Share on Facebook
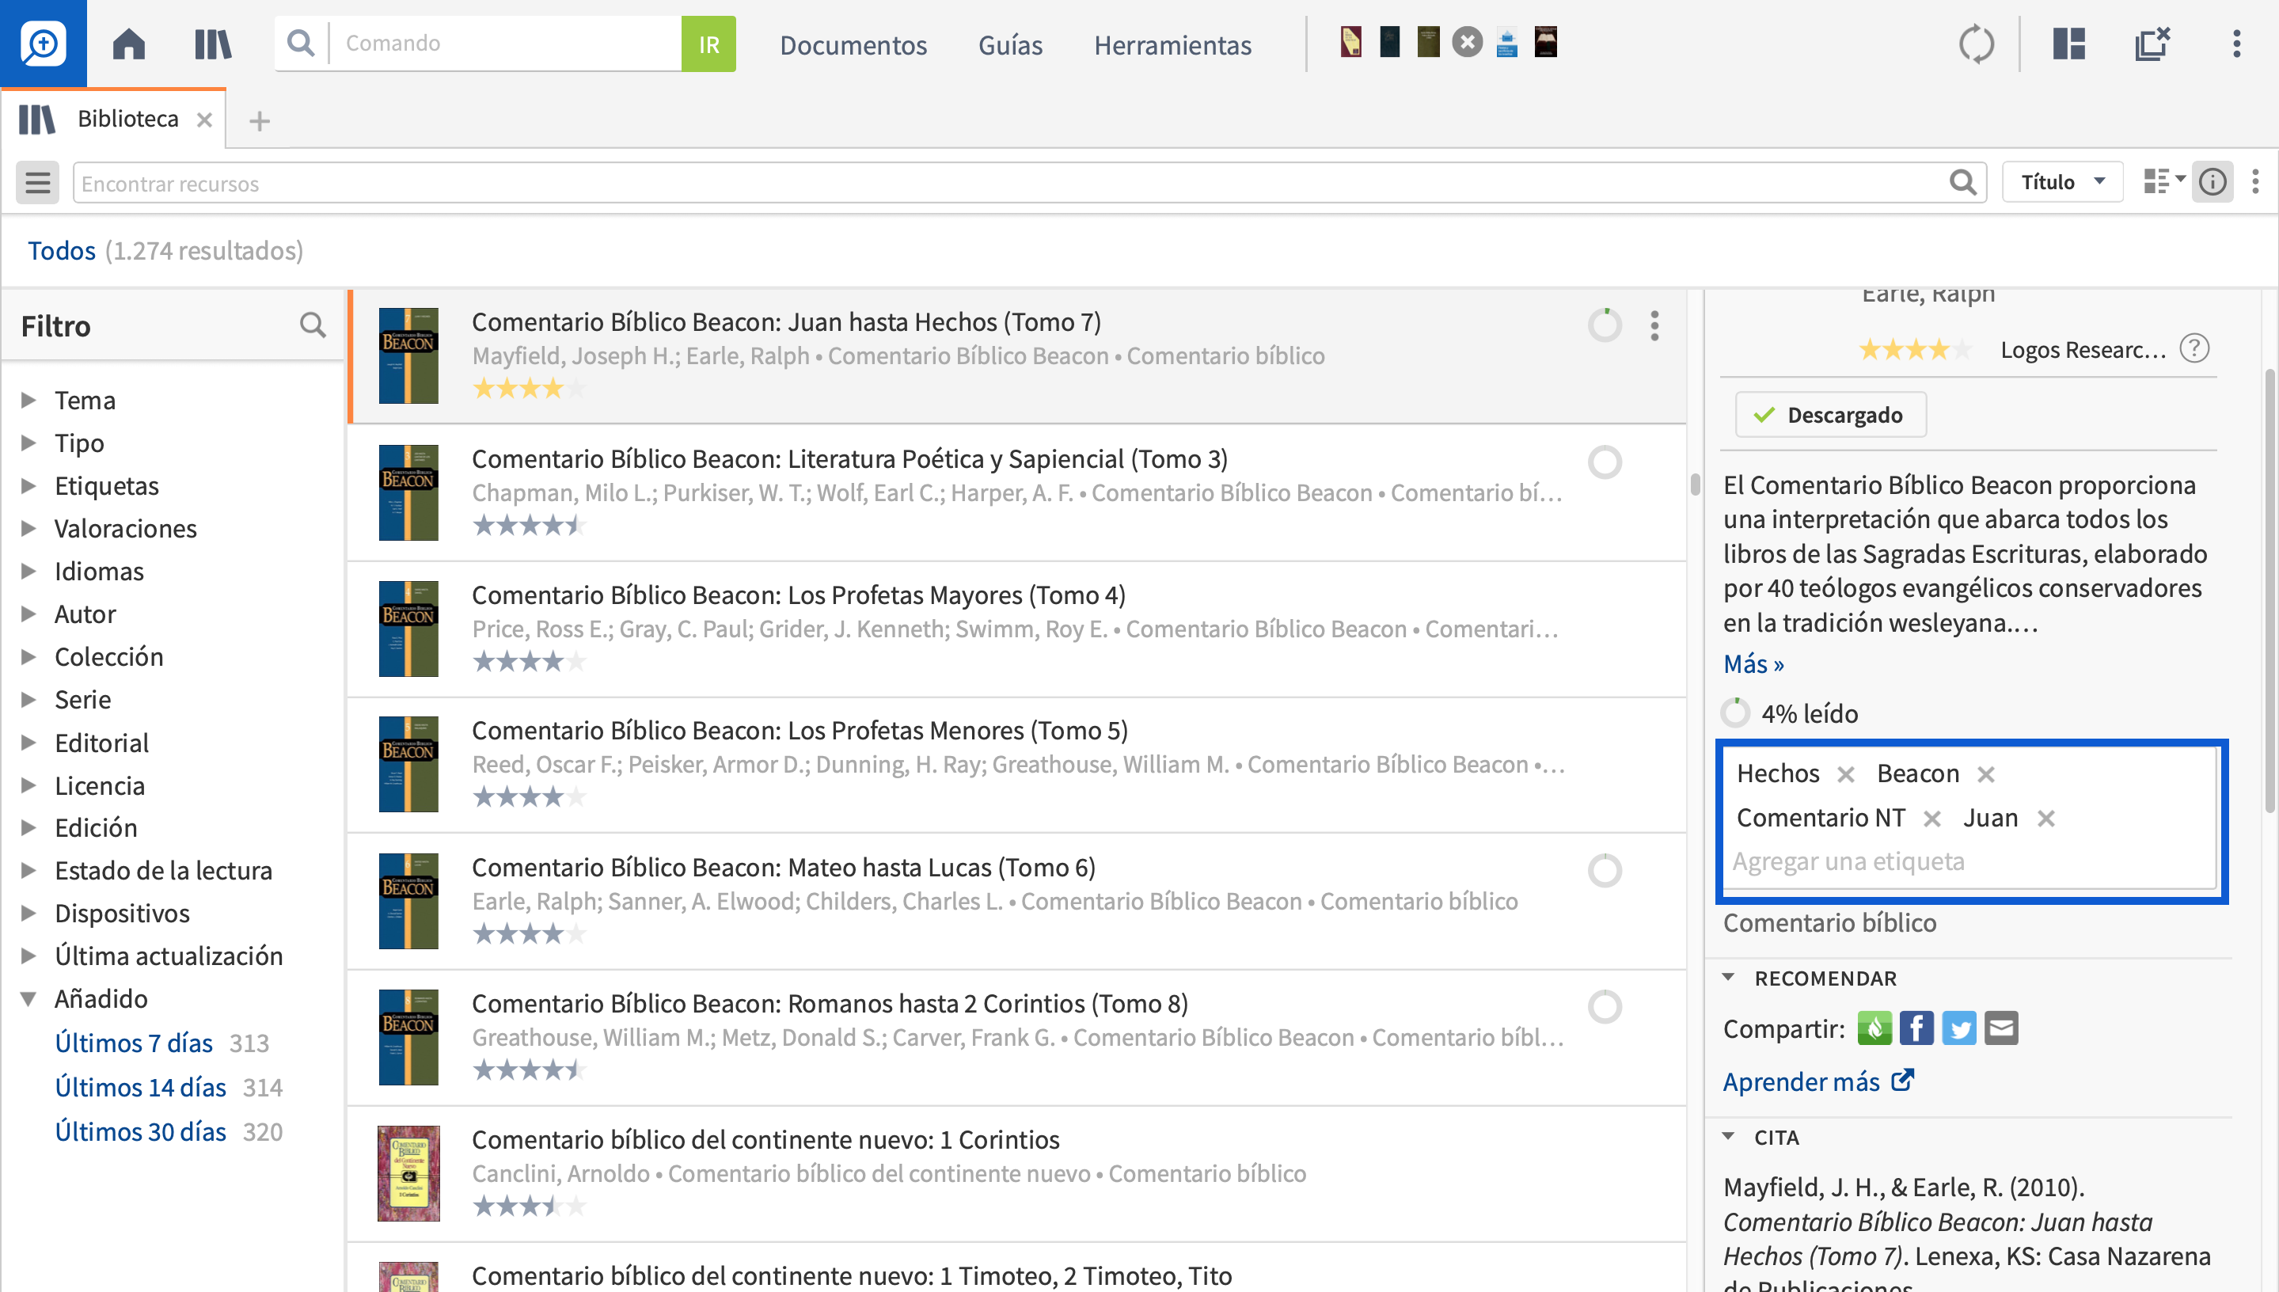 [x=1916, y=1028]
